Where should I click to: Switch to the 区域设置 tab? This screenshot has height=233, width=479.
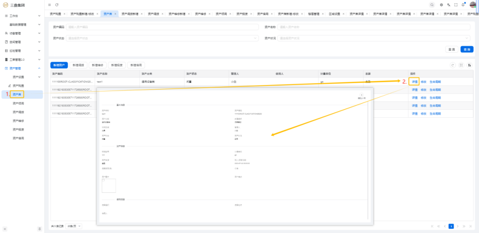tap(336, 14)
